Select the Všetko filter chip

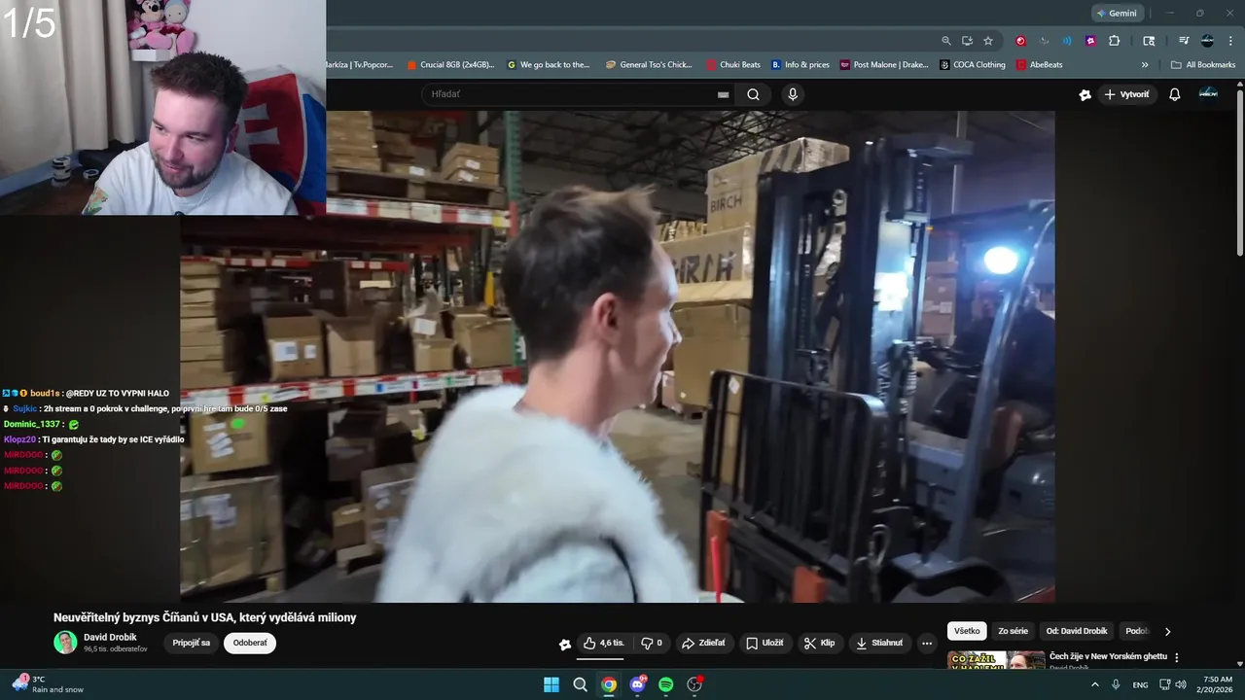pos(967,631)
